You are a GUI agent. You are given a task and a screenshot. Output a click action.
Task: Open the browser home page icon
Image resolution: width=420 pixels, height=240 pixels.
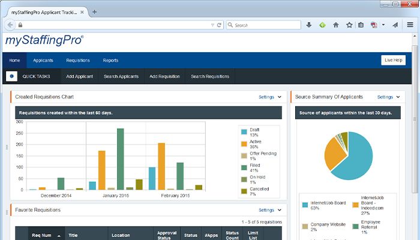(336, 25)
